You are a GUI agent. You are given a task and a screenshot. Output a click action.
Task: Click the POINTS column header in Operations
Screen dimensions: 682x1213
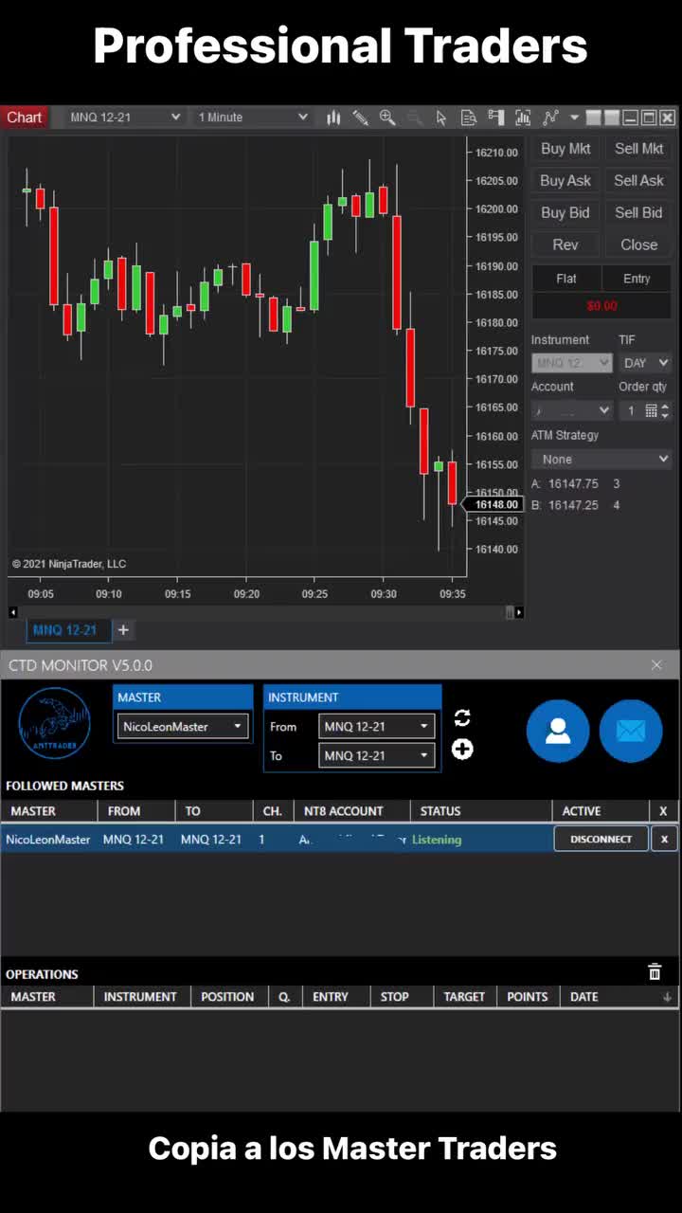(528, 997)
